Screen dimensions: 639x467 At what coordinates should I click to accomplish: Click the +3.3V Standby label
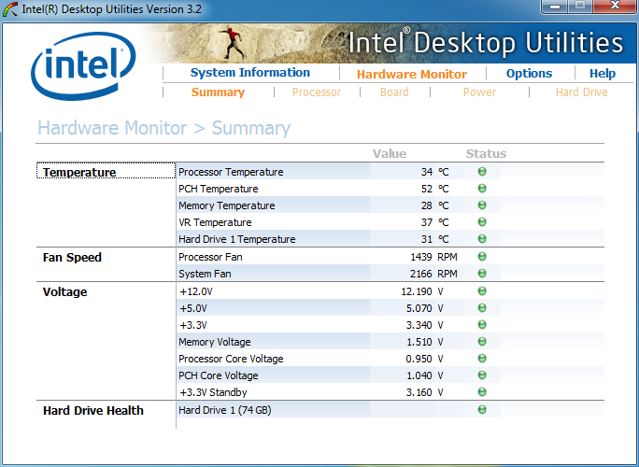[213, 392]
